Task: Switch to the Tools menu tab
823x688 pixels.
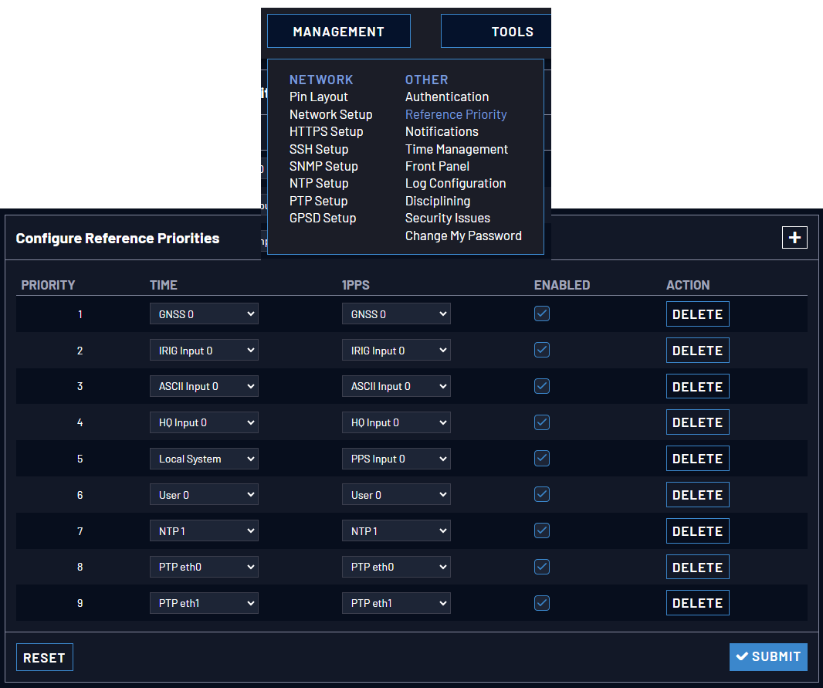Action: [x=496, y=31]
